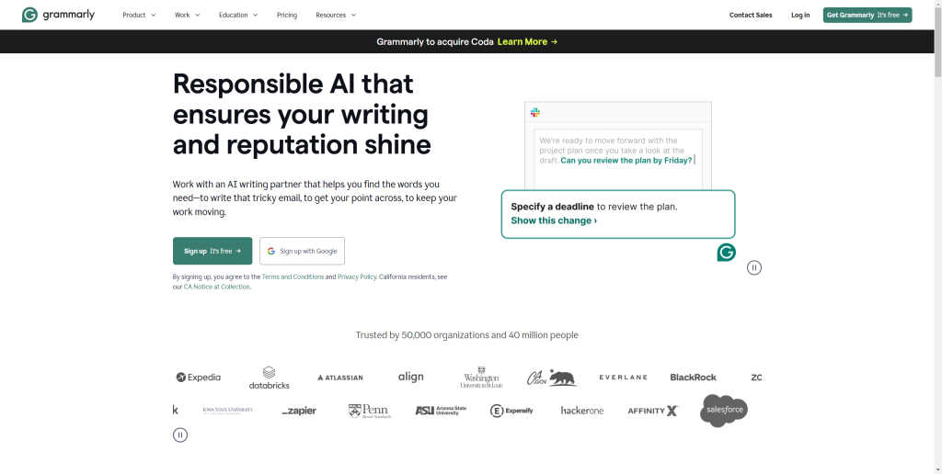Click the databricks logo
This screenshot has width=942, height=474.
pos(270,378)
